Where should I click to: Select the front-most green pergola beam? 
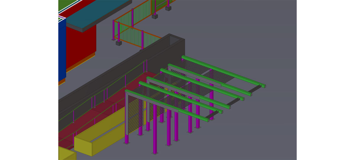tap(166, 105)
